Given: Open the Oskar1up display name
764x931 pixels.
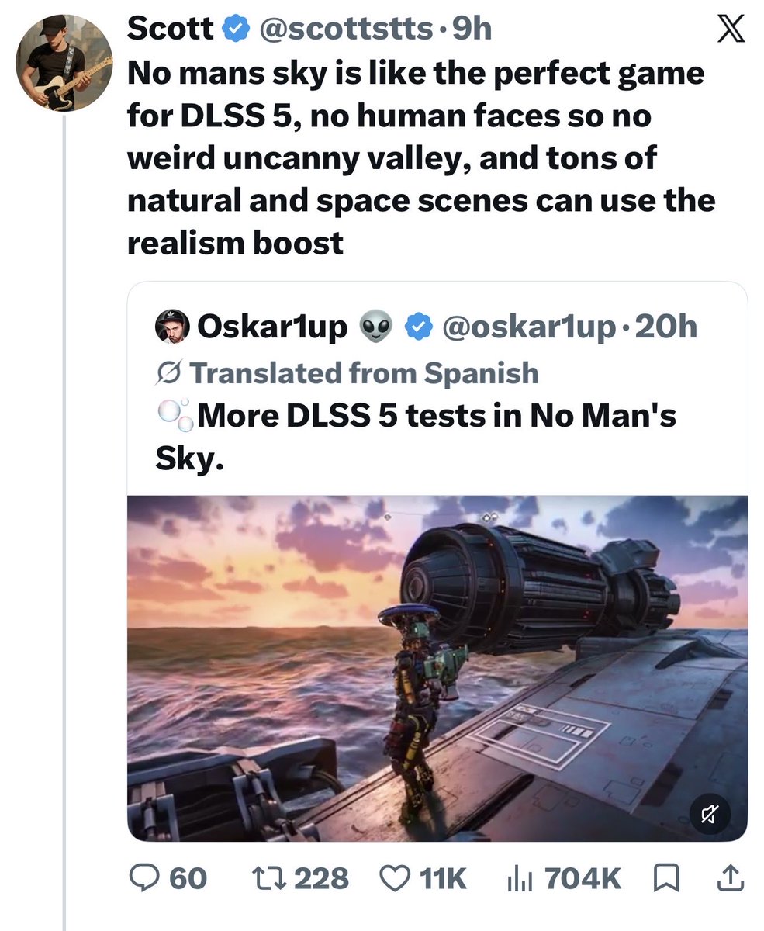Looking at the screenshot, I should tap(273, 327).
